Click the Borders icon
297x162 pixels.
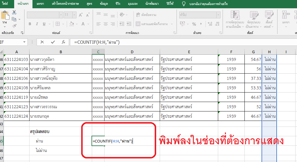[x=58, y=24]
